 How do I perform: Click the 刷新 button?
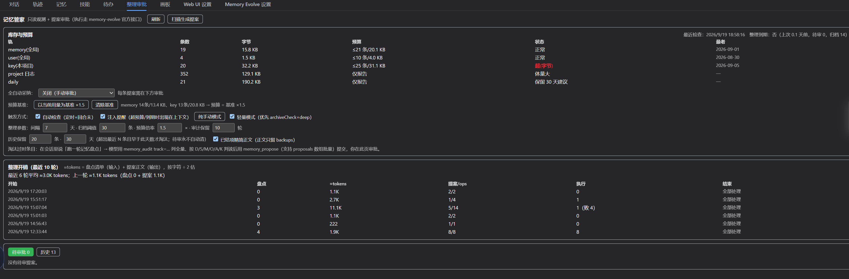(156, 19)
